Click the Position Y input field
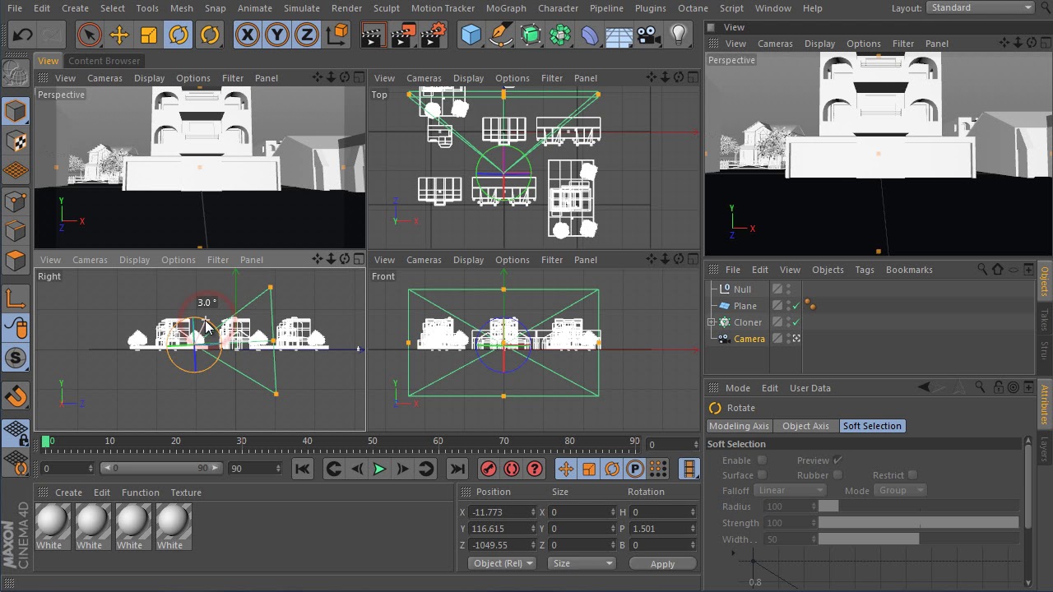1053x592 pixels. click(503, 529)
